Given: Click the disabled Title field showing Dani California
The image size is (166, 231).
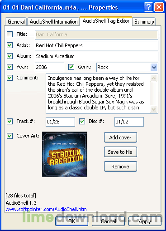Looking at the screenshot, I should [x=96, y=34].
